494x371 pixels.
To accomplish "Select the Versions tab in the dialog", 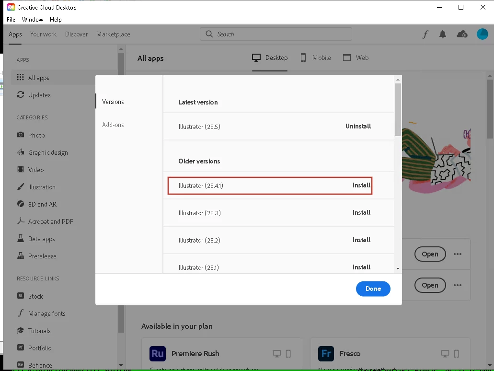I will [x=113, y=102].
